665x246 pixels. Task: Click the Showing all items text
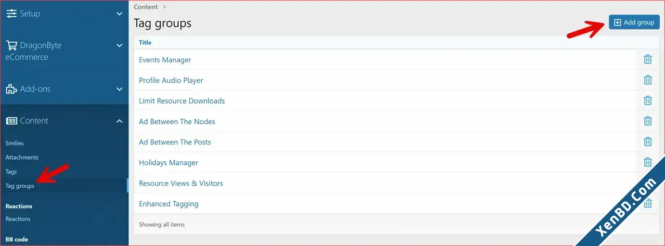162,225
